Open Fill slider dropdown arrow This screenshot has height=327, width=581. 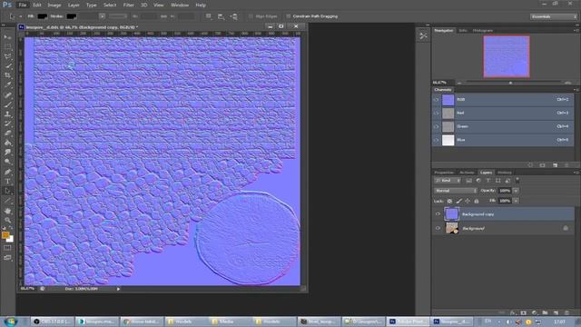pyautogui.click(x=516, y=201)
